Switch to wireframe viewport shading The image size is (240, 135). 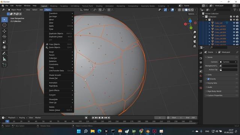click(183, 10)
